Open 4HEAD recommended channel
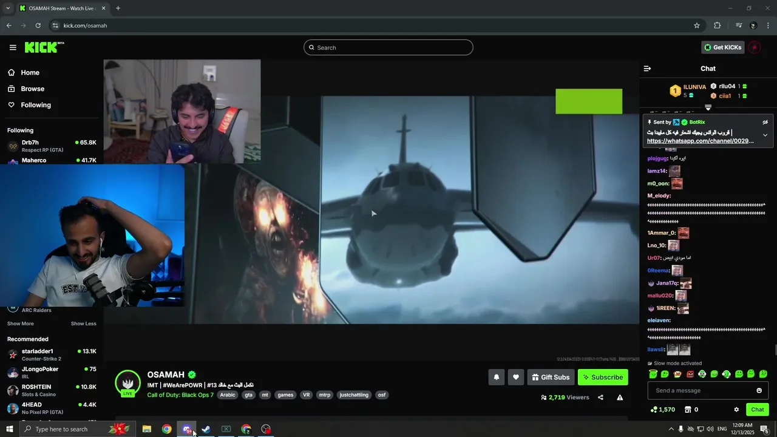 tap(52, 408)
